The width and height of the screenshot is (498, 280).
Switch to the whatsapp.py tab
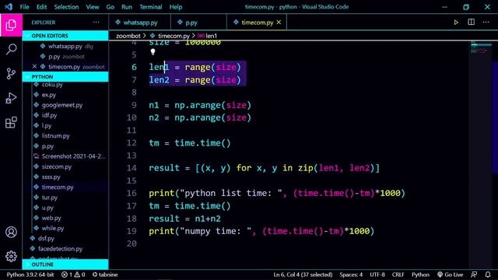pyautogui.click(x=140, y=23)
